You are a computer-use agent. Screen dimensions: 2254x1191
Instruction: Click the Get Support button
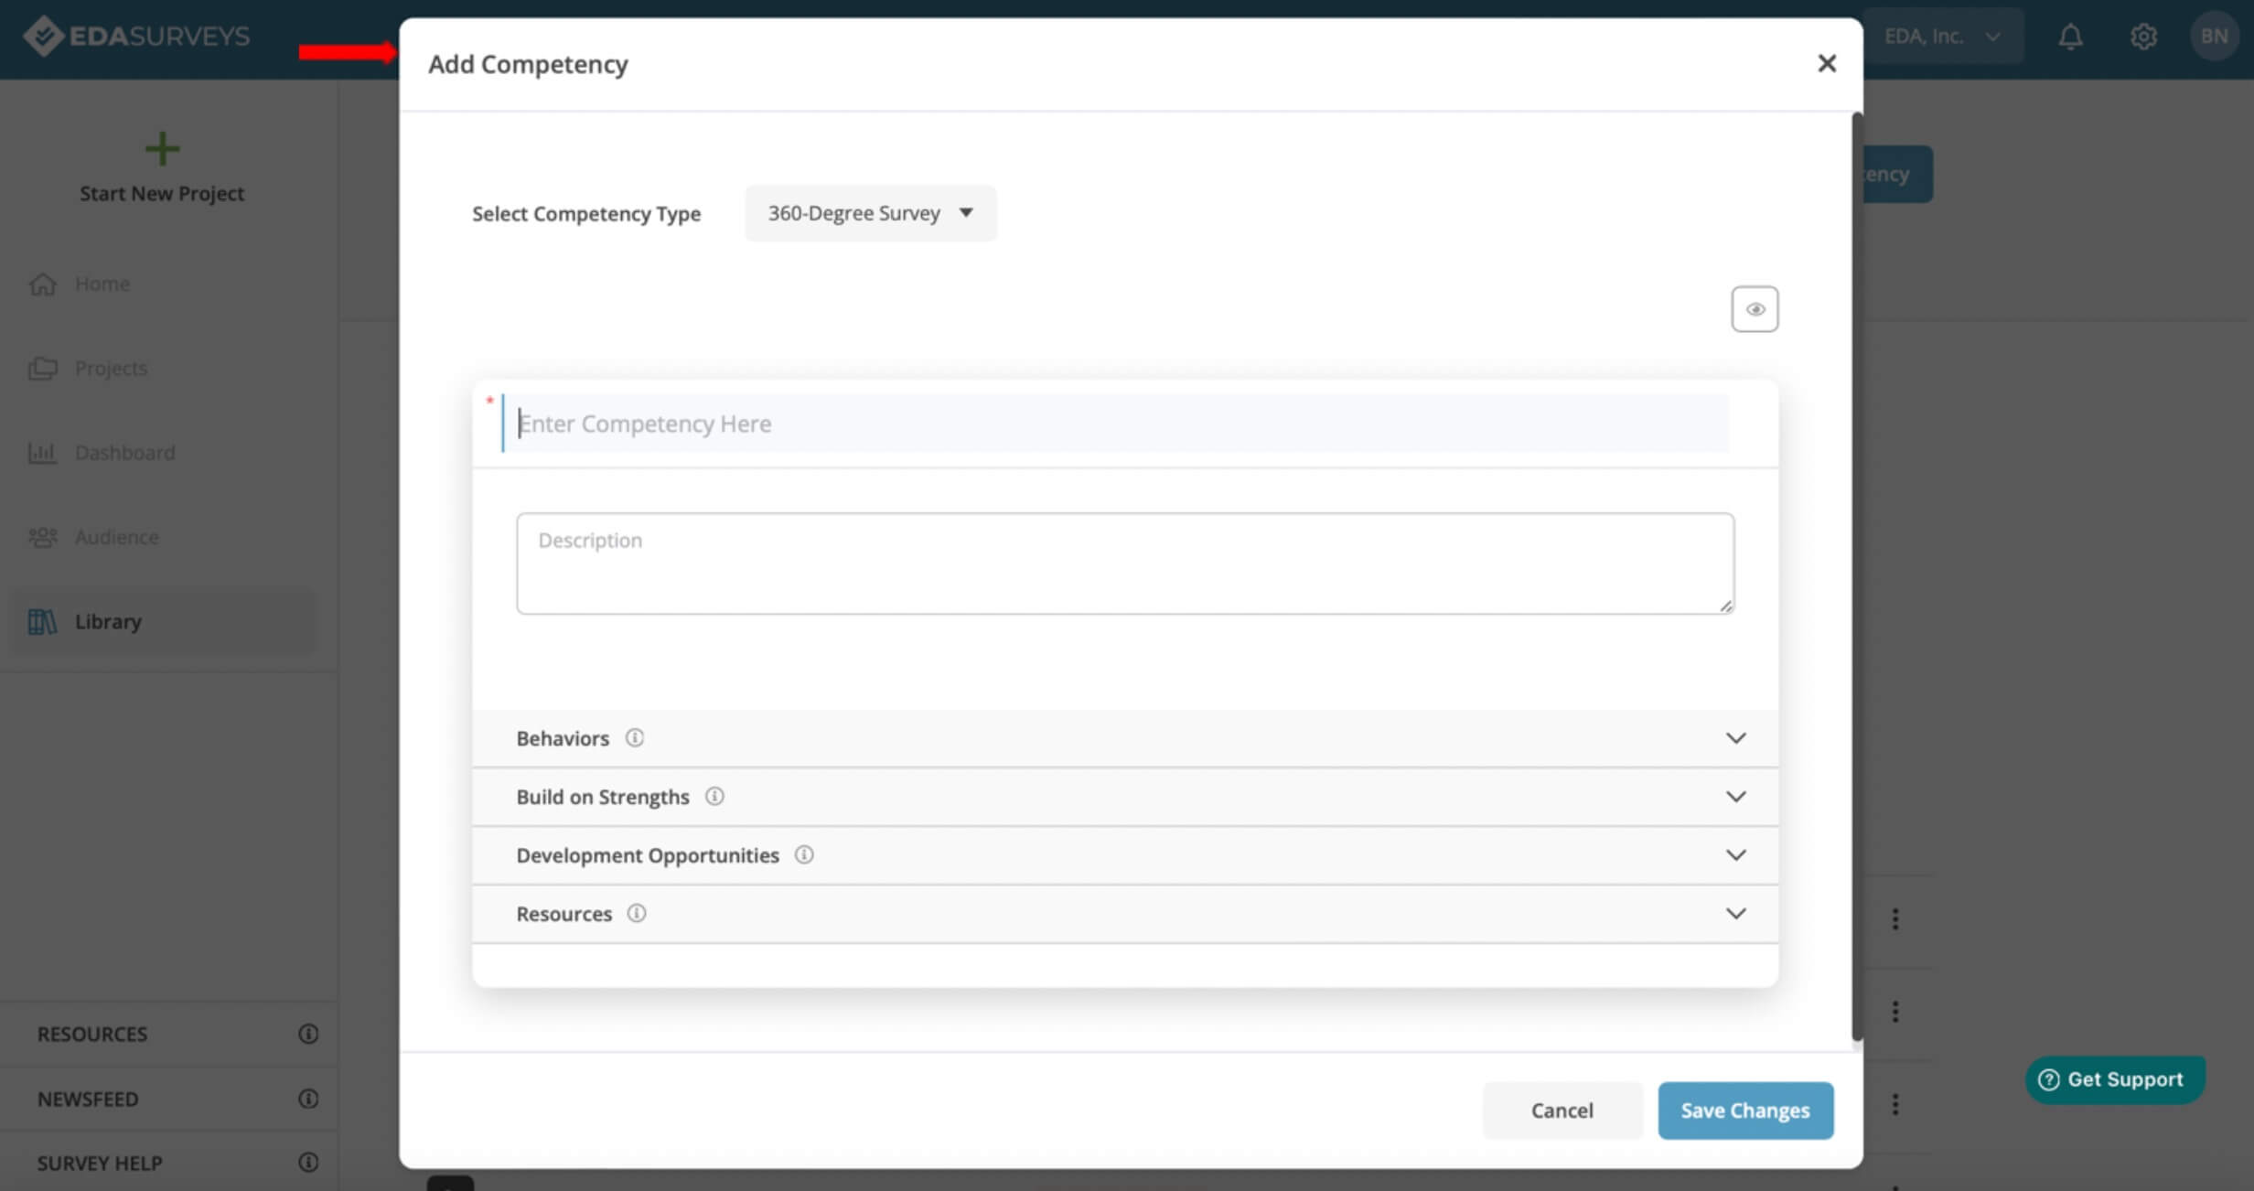click(2115, 1079)
